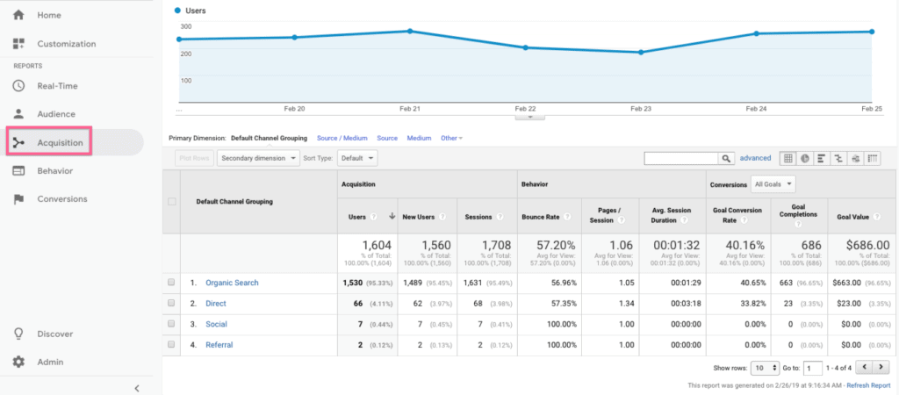Click the Feb 23 data point on chart
This screenshot has width=899, height=395.
(641, 53)
